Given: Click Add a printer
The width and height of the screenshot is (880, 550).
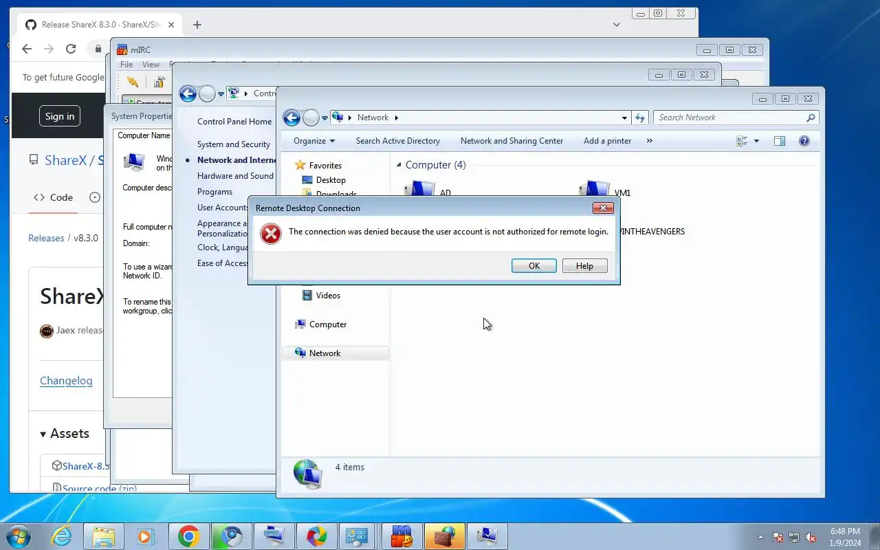Looking at the screenshot, I should click(x=607, y=141).
